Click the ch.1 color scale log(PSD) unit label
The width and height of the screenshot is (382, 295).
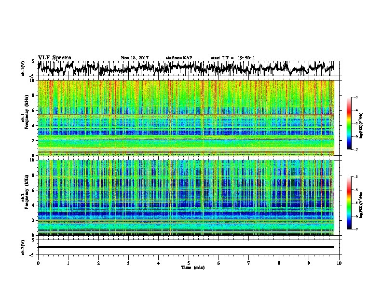pyautogui.click(x=361, y=126)
